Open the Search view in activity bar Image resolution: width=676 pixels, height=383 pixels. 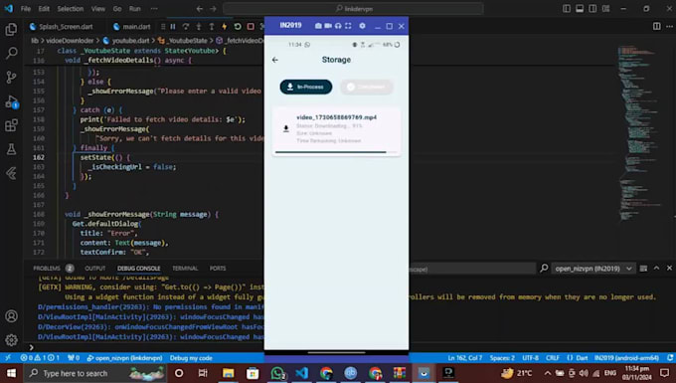(11, 53)
